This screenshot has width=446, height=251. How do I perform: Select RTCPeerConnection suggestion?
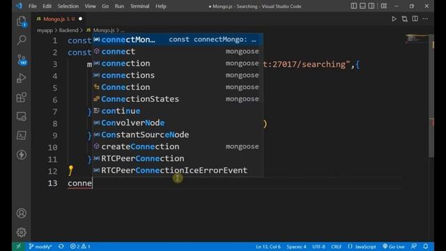tap(178, 158)
